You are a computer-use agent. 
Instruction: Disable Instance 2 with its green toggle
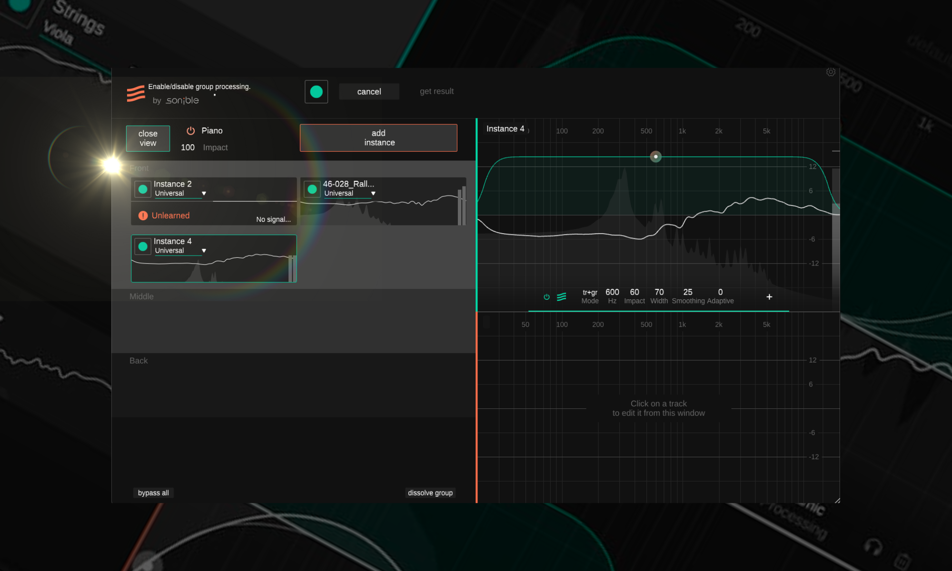coord(142,189)
